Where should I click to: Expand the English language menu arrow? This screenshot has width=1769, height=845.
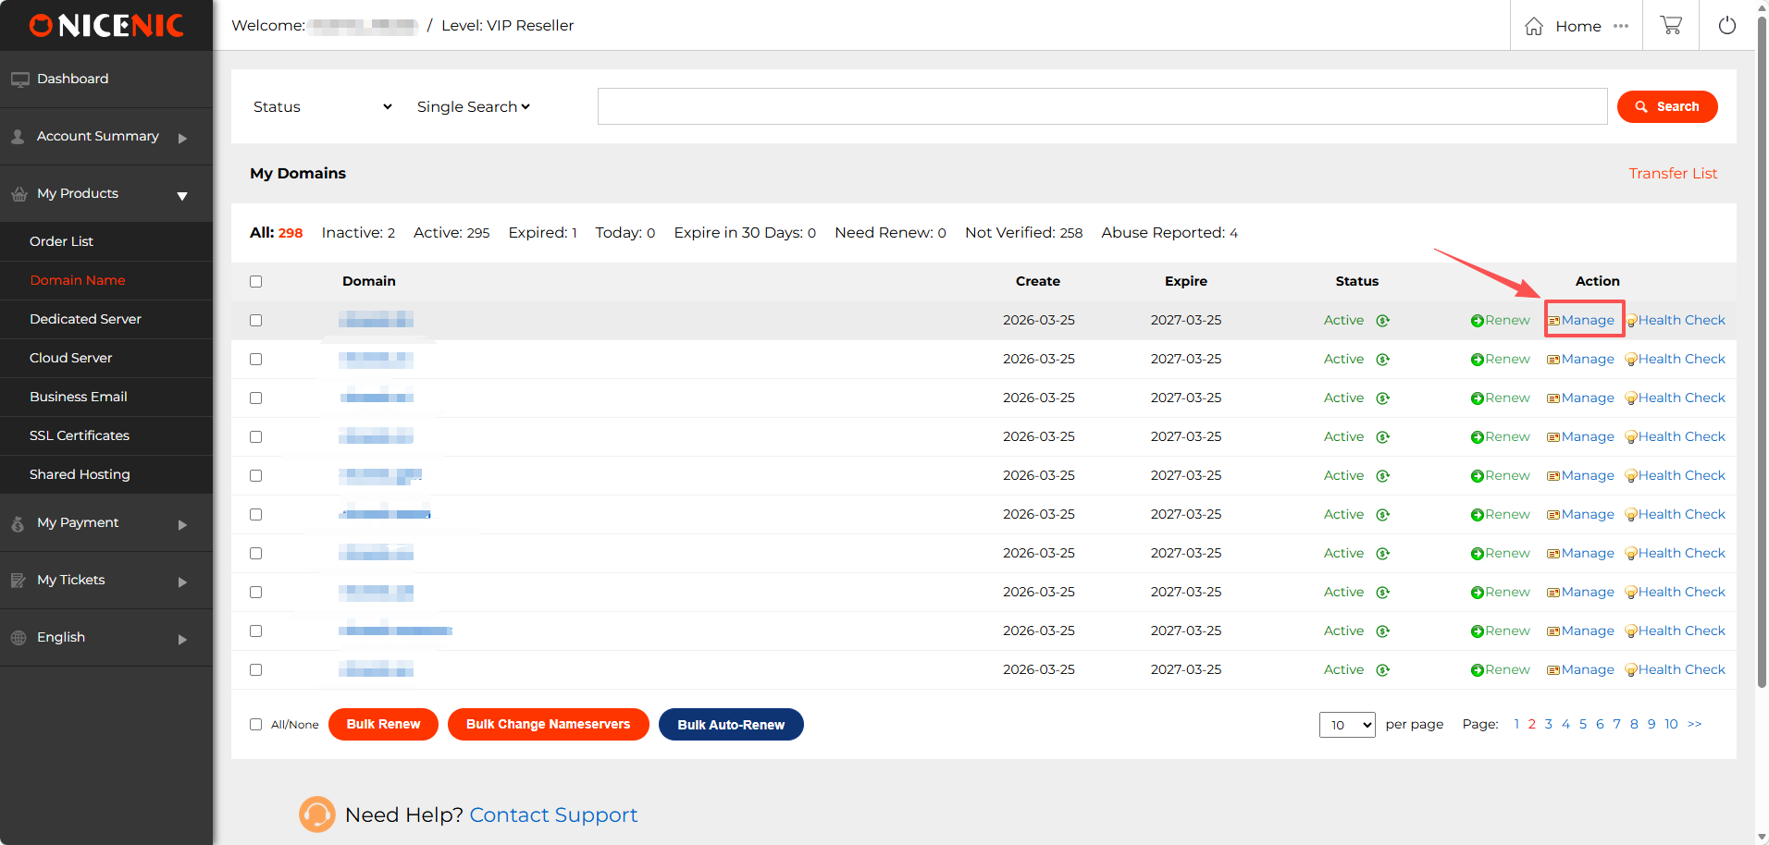coord(182,640)
